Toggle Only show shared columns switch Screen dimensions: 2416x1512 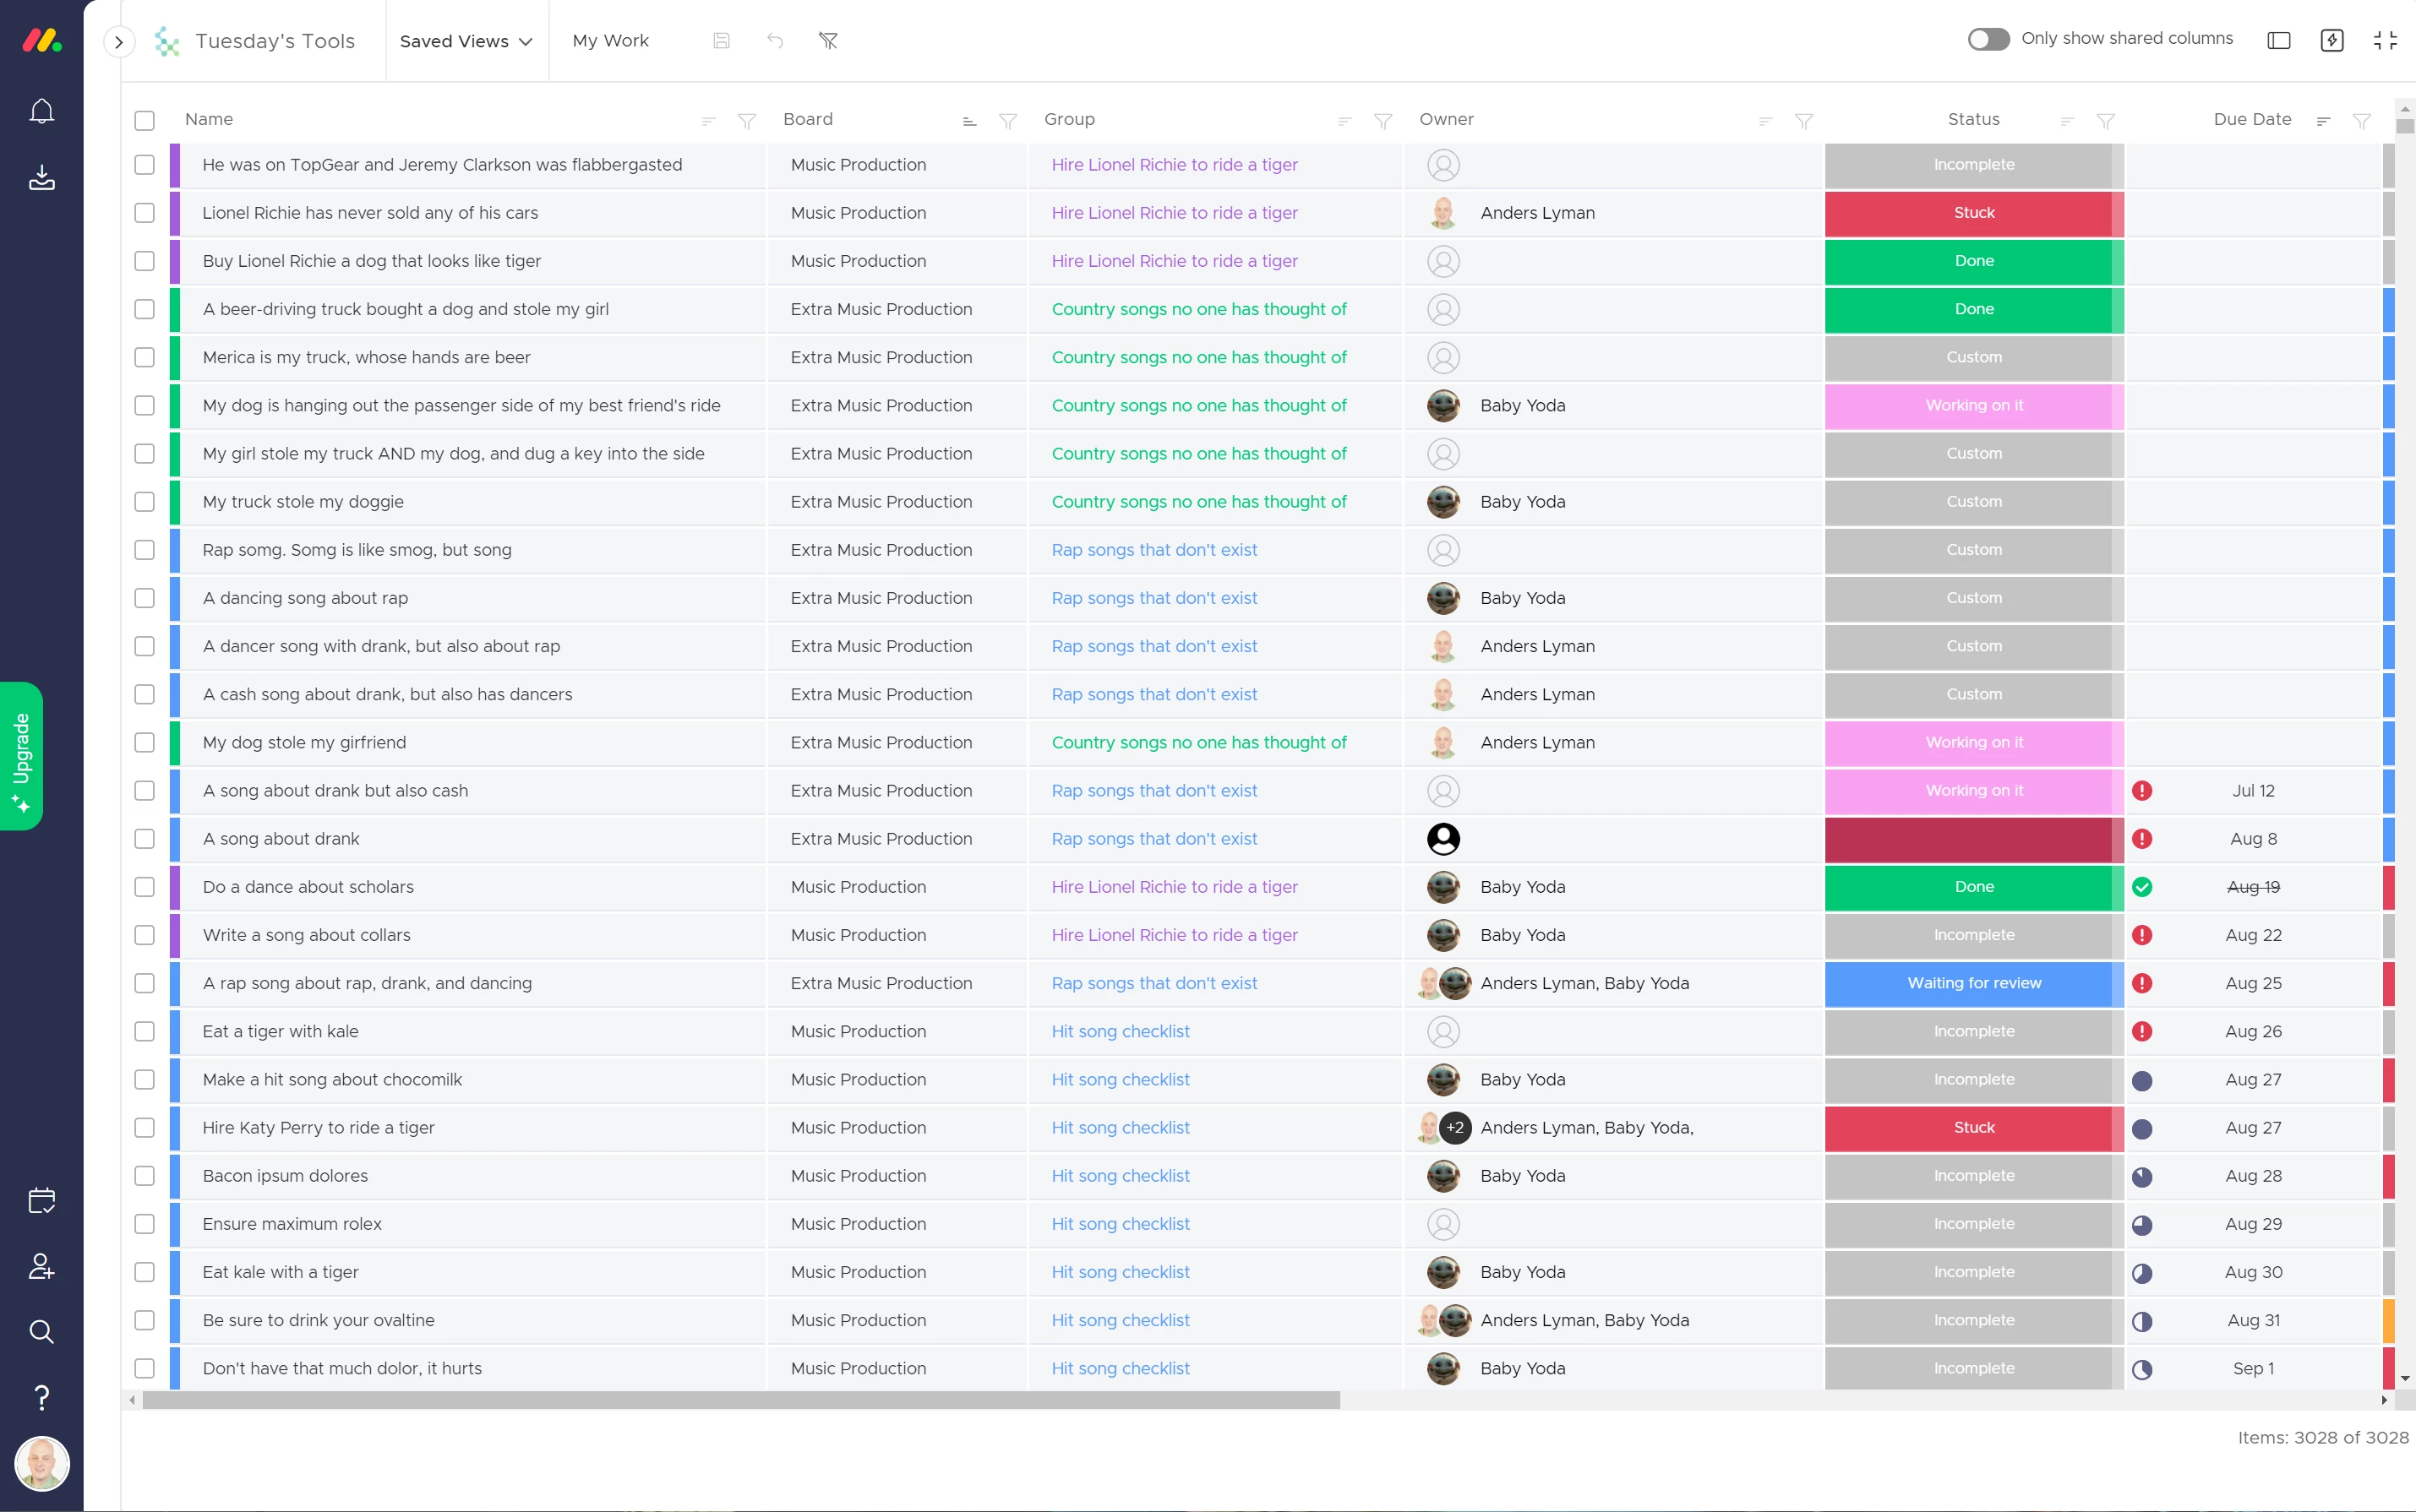click(x=1988, y=39)
